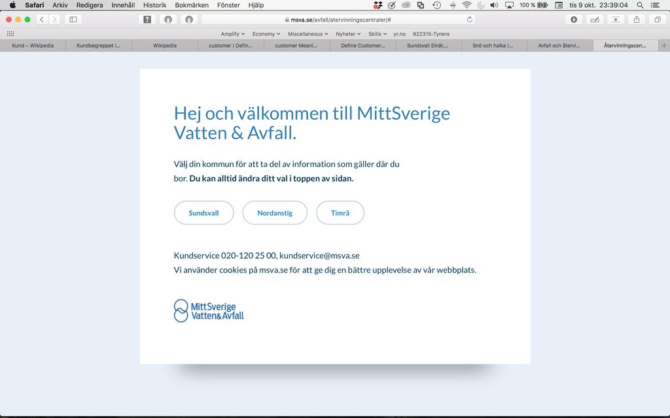
Task: Open the Historik menu
Action: (154, 5)
